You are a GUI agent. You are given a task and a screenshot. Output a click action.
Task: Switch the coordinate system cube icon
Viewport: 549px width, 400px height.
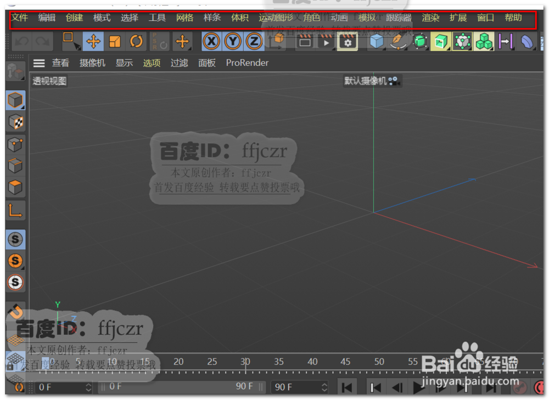(278, 42)
